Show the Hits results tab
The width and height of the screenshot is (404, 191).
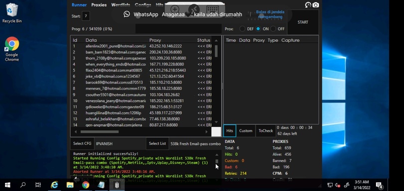(230, 131)
